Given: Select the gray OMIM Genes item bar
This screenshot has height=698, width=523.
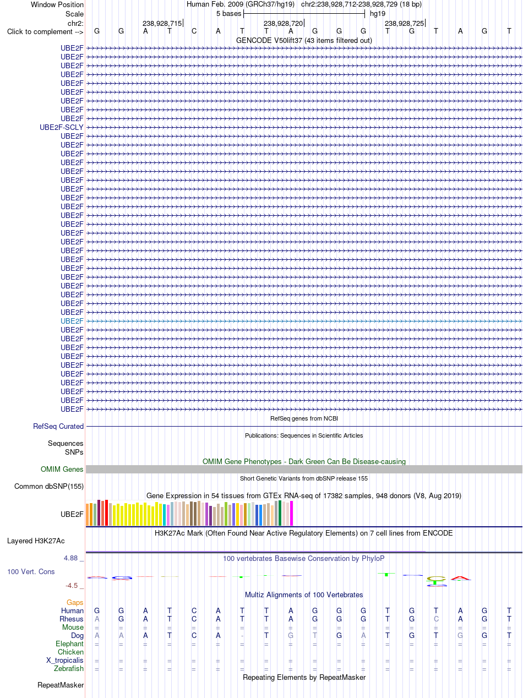Looking at the screenshot, I should pos(304,469).
